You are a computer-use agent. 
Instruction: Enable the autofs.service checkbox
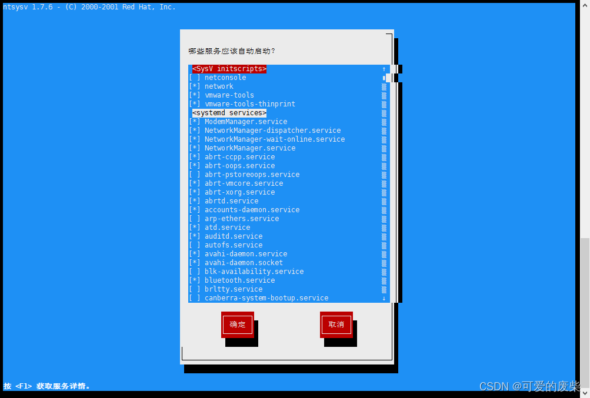pyautogui.click(x=195, y=245)
